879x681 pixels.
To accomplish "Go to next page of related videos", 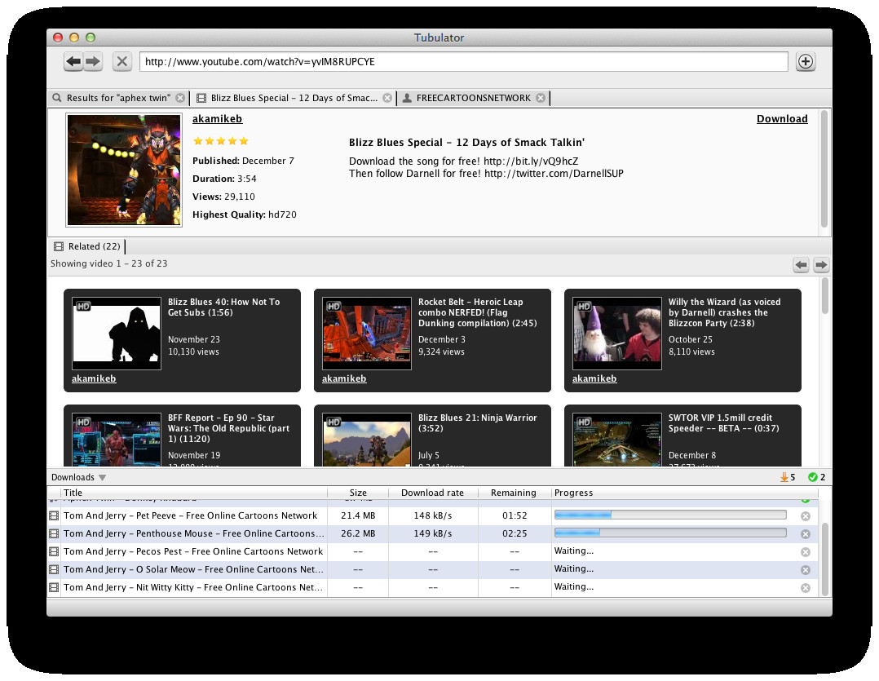I will (821, 264).
